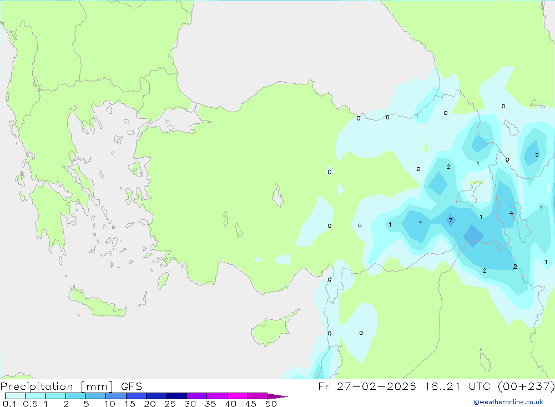Click the date 'Fr 27-02-2026'

pyautogui.click(x=367, y=386)
